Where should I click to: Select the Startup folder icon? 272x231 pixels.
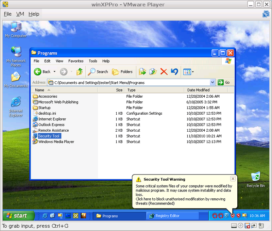[35, 108]
